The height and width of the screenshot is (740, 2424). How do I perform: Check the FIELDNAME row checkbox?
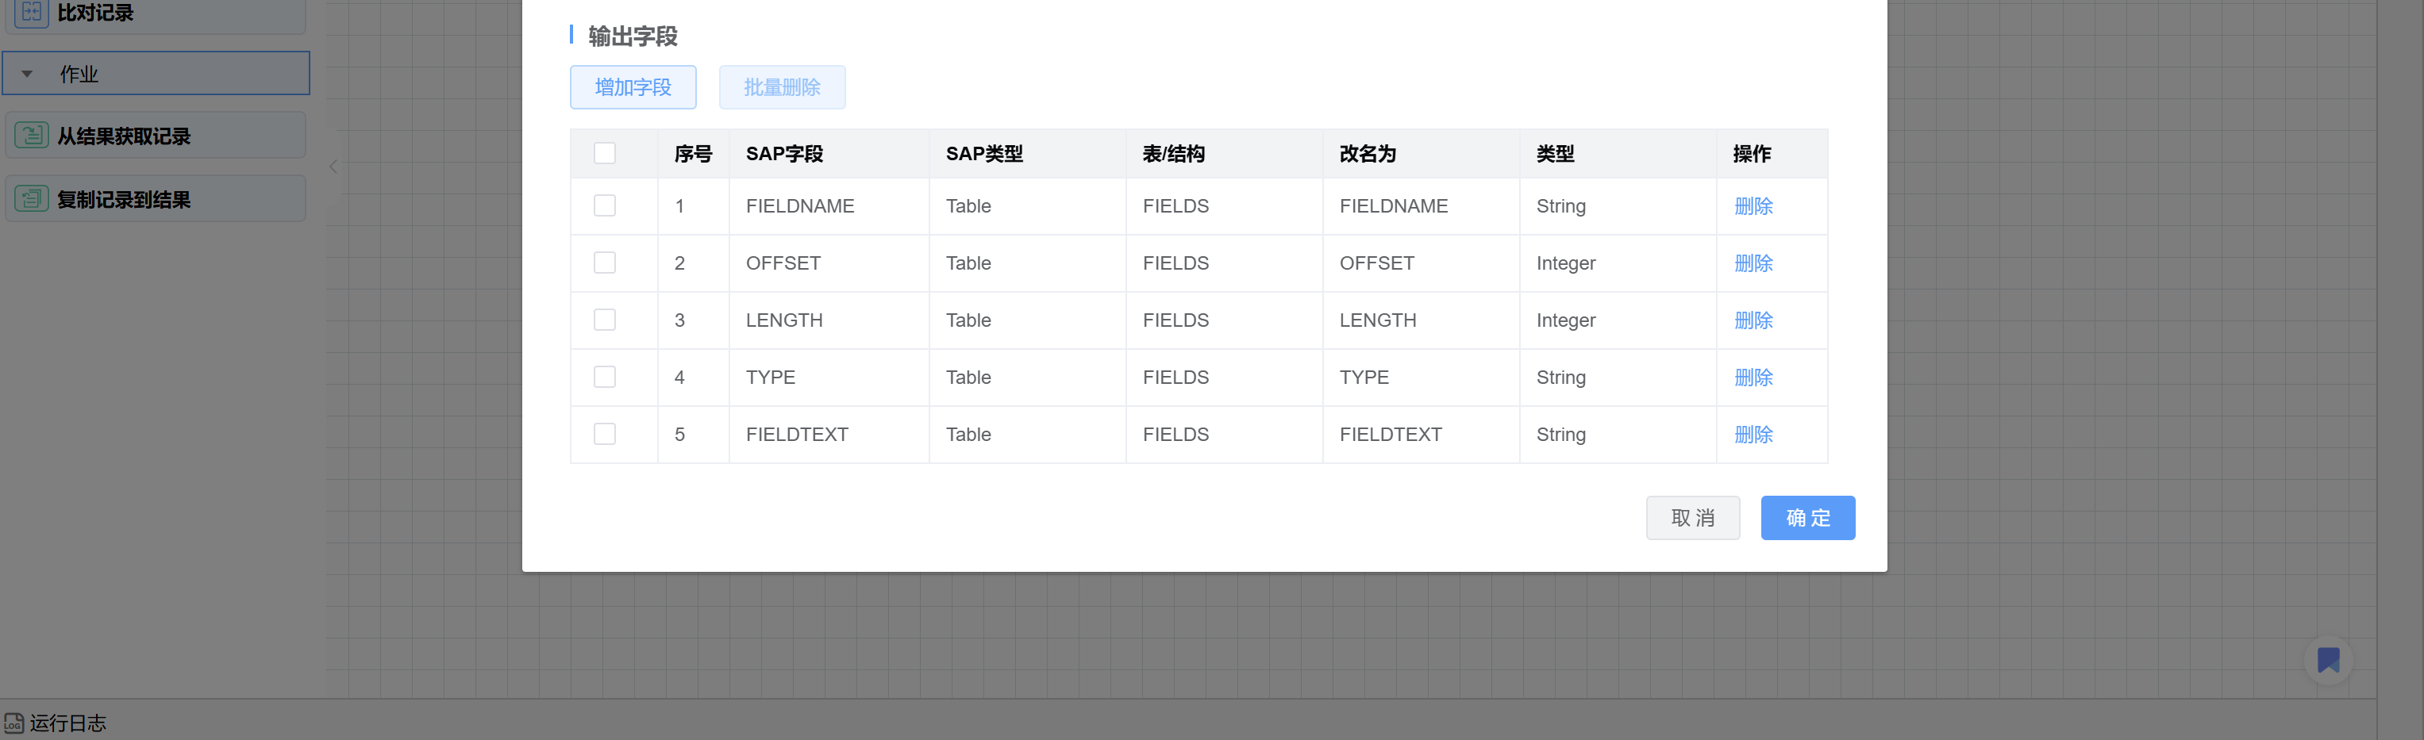[604, 206]
